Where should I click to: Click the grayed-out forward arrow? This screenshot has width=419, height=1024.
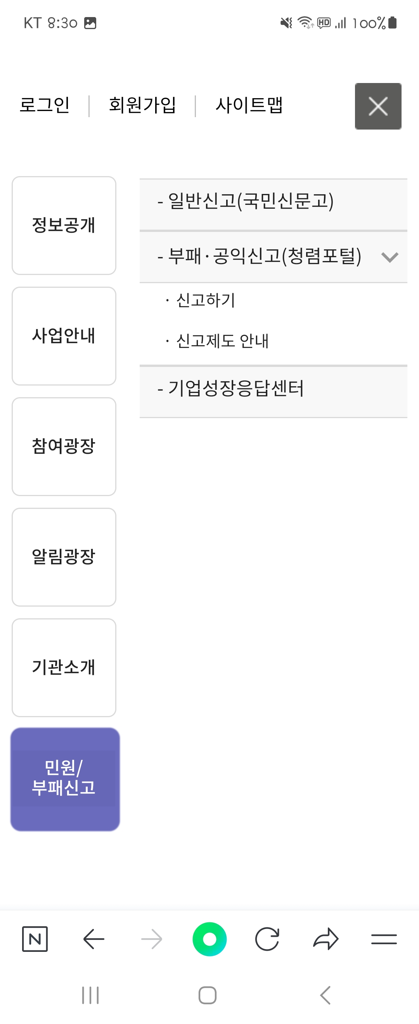click(x=152, y=939)
